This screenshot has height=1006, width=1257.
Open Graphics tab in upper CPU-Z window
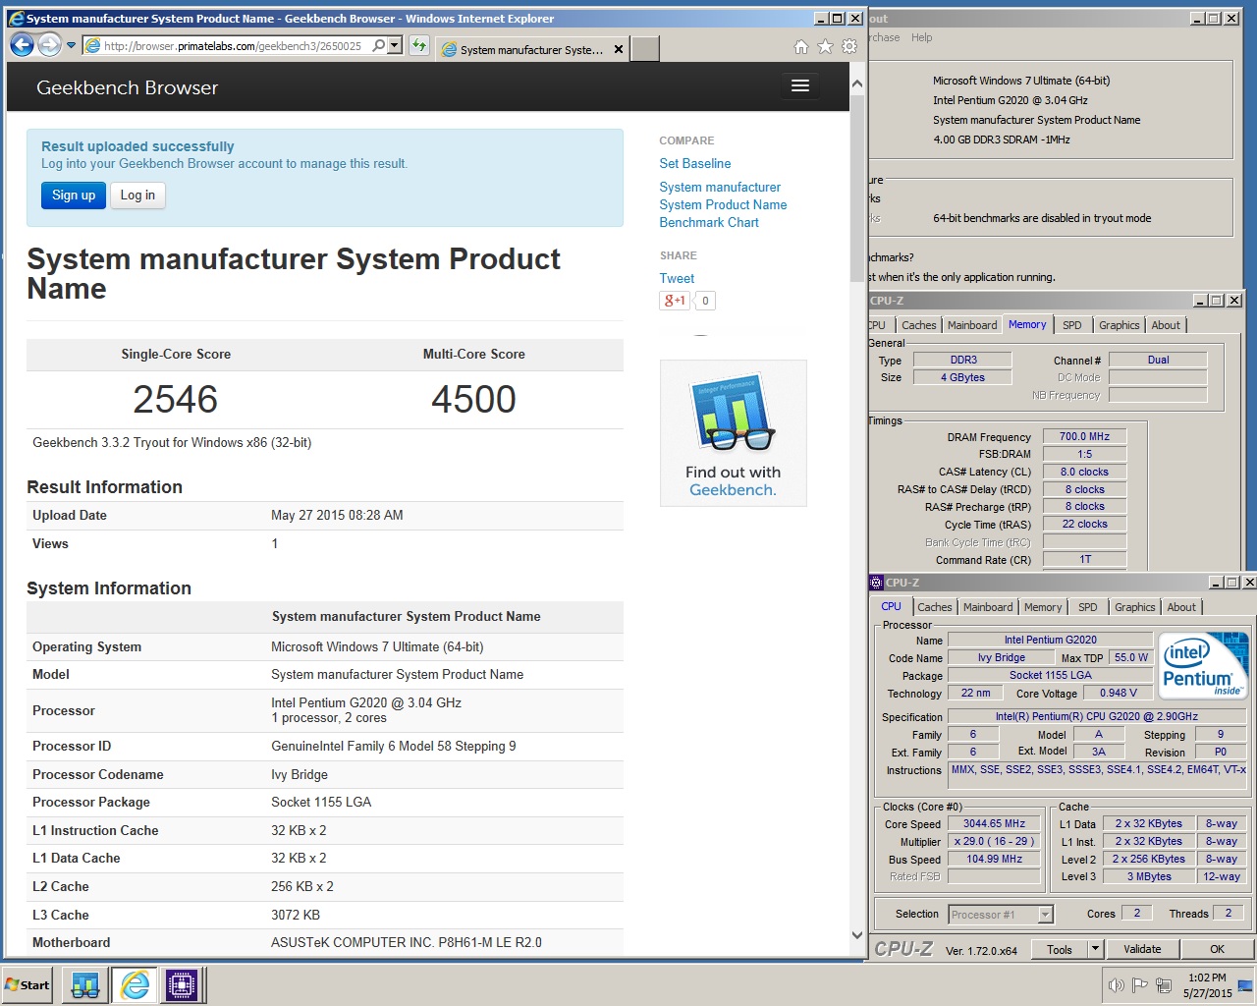(1120, 325)
